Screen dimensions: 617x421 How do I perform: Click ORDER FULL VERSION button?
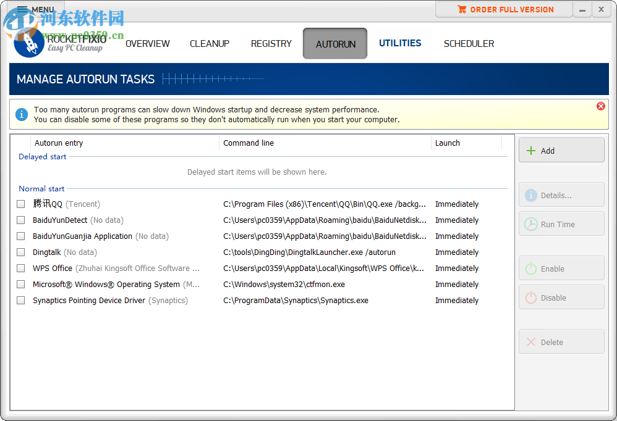coord(504,9)
